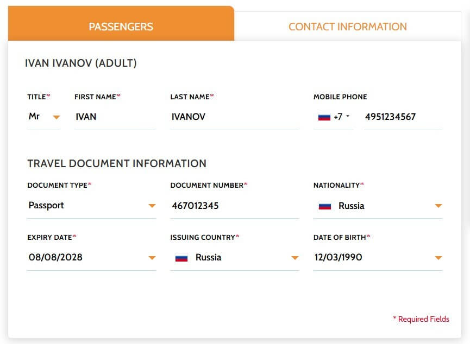The height and width of the screenshot is (344, 470).
Task: Click Russian flag in Issuing Country field
Action: click(x=181, y=258)
